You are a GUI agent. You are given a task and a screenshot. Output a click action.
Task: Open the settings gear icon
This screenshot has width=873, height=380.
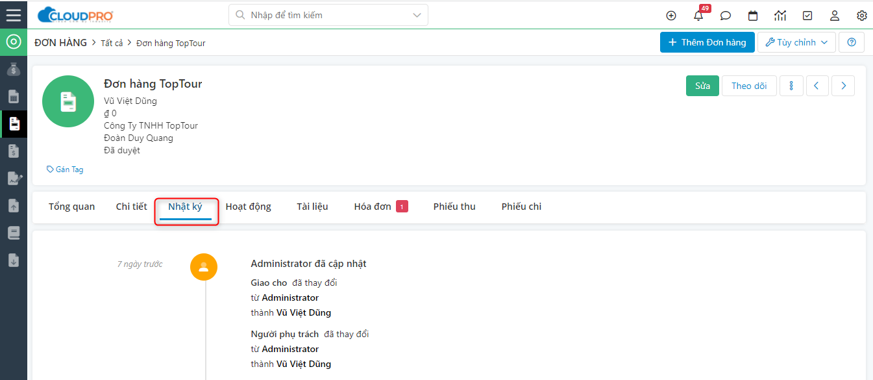[862, 16]
